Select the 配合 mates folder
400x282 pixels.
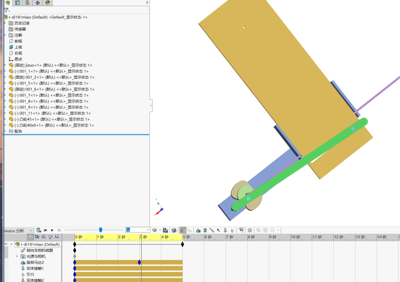pos(18,131)
